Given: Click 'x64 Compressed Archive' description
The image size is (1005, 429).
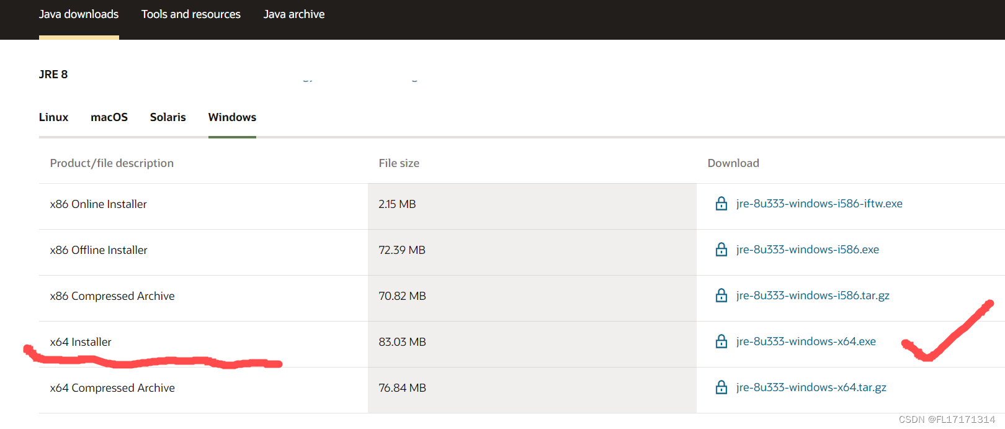Looking at the screenshot, I should tap(112, 388).
